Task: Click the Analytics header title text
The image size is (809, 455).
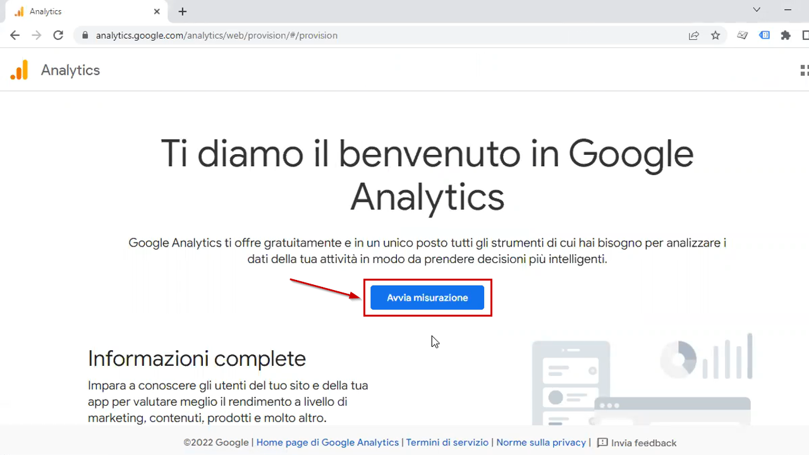Action: pyautogui.click(x=70, y=70)
